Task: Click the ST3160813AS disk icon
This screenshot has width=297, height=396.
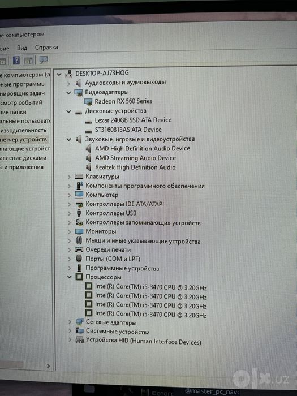Action: [88, 131]
